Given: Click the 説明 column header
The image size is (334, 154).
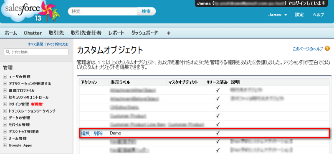Looking at the screenshot, I should [x=235, y=82].
